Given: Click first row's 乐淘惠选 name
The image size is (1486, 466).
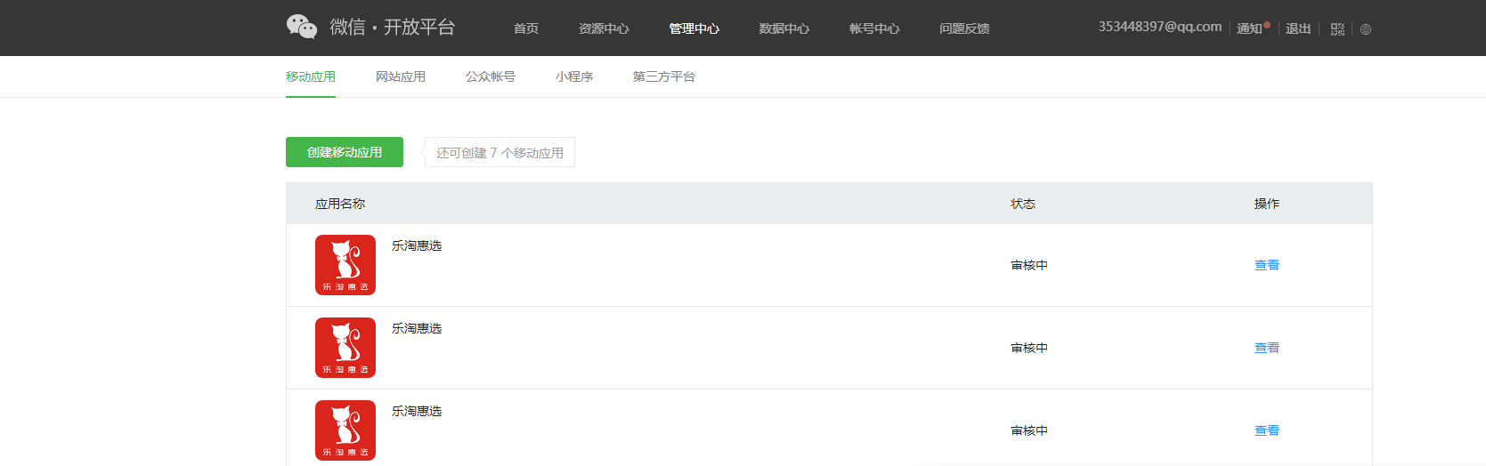Looking at the screenshot, I should coord(417,245).
